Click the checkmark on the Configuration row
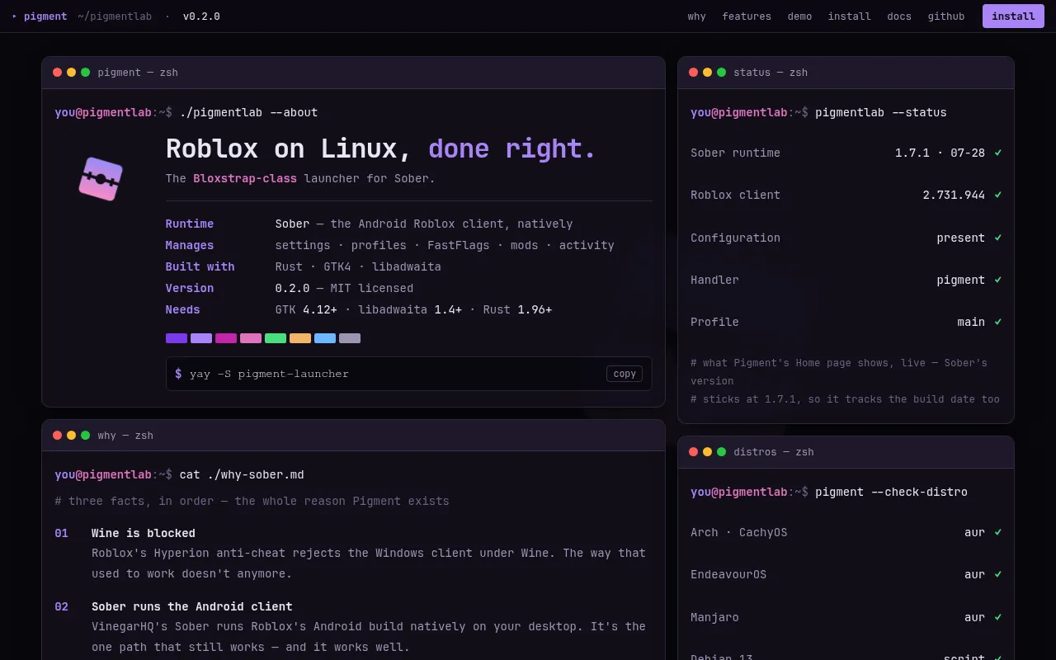The width and height of the screenshot is (1056, 660). (998, 238)
